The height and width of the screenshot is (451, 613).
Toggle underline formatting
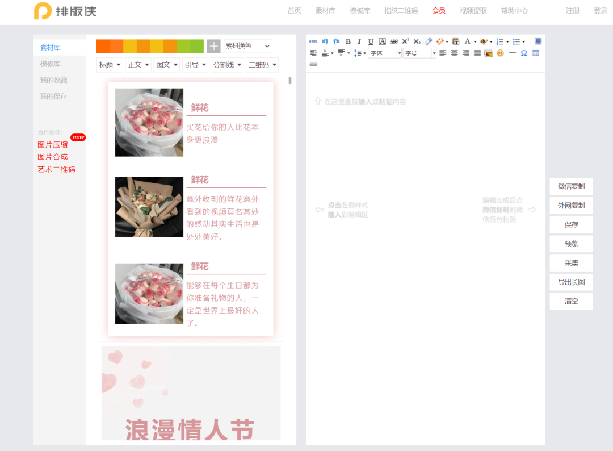(371, 41)
